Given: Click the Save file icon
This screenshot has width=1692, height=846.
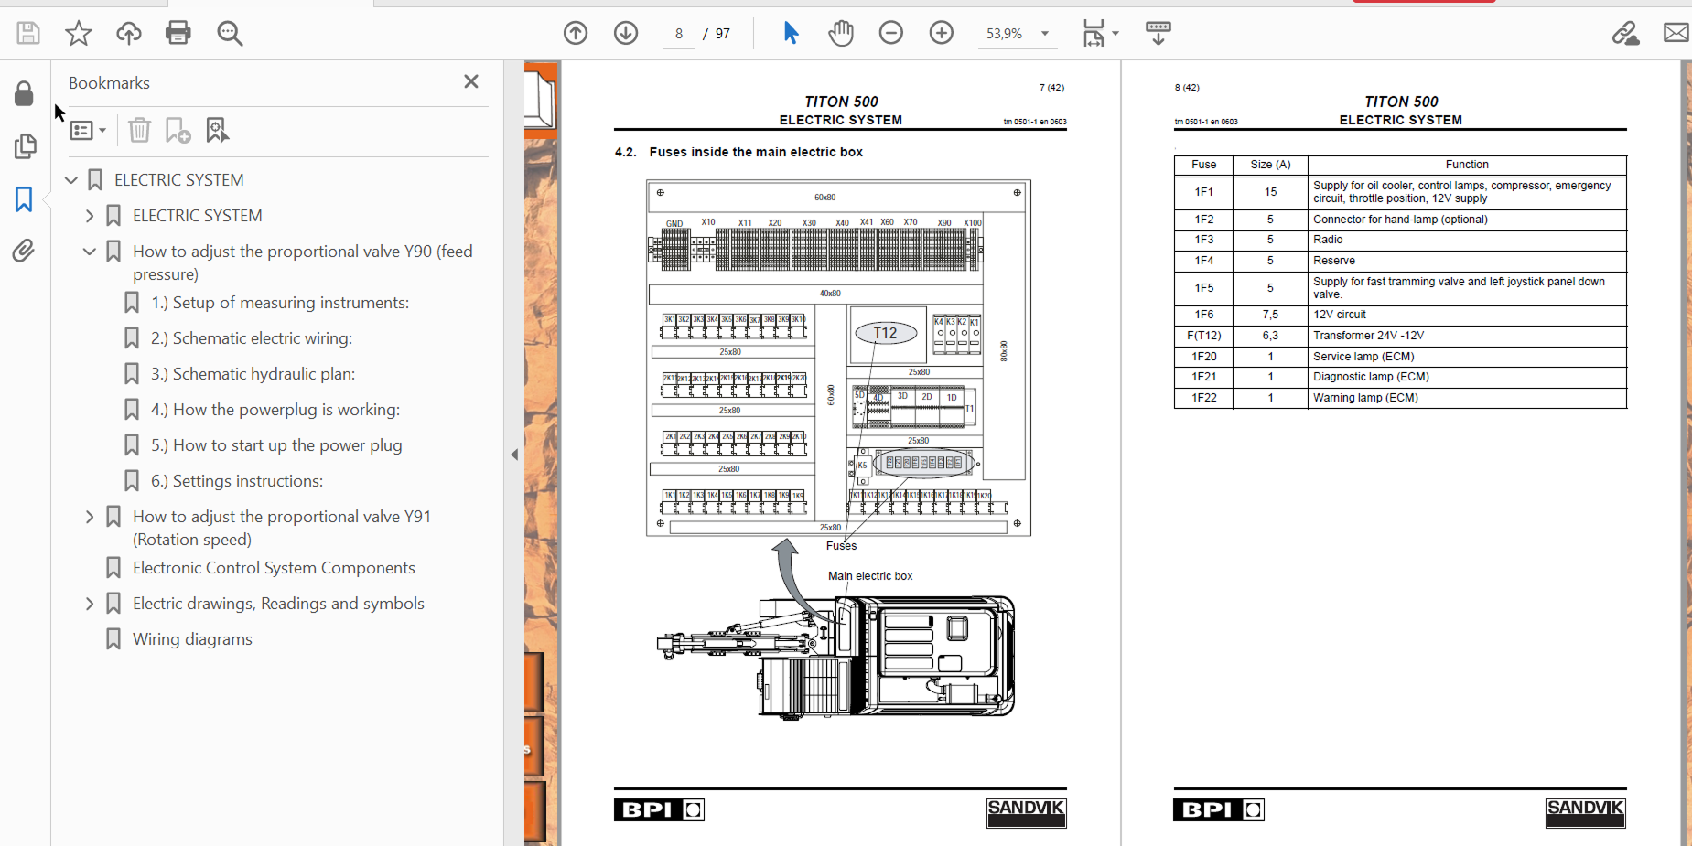Looking at the screenshot, I should [x=28, y=34].
